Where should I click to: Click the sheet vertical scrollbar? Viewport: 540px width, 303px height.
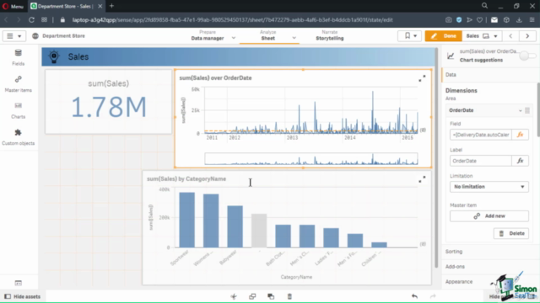(436, 158)
